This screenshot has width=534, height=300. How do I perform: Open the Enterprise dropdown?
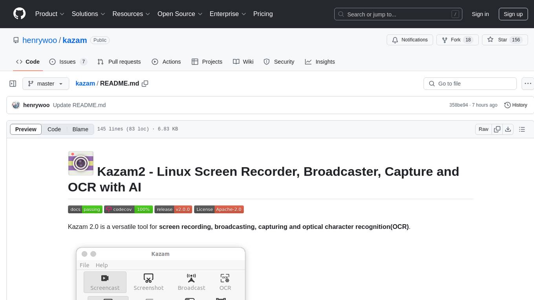[x=228, y=14]
